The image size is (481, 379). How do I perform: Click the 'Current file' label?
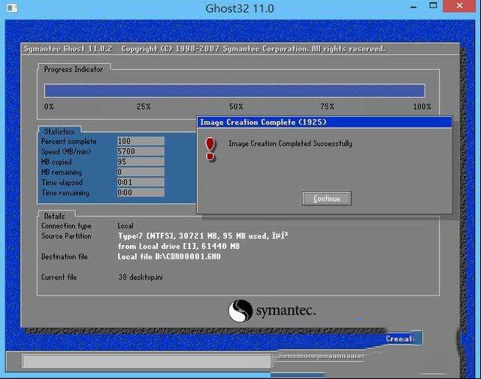pyautogui.click(x=59, y=277)
